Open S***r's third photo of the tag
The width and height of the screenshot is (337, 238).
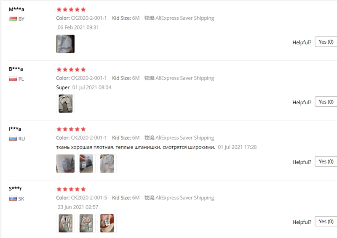(107, 223)
